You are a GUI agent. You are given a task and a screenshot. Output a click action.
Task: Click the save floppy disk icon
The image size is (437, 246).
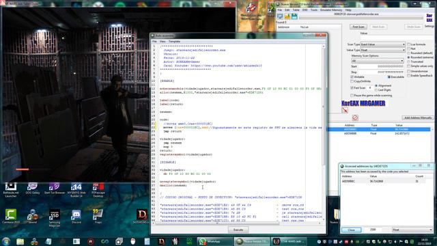point(294,16)
